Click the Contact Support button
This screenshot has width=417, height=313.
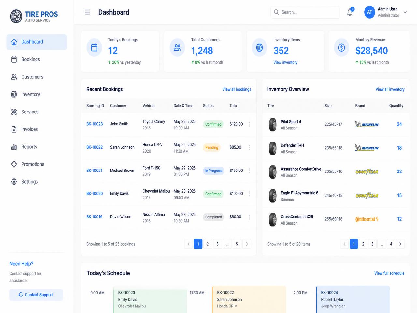tap(36, 295)
